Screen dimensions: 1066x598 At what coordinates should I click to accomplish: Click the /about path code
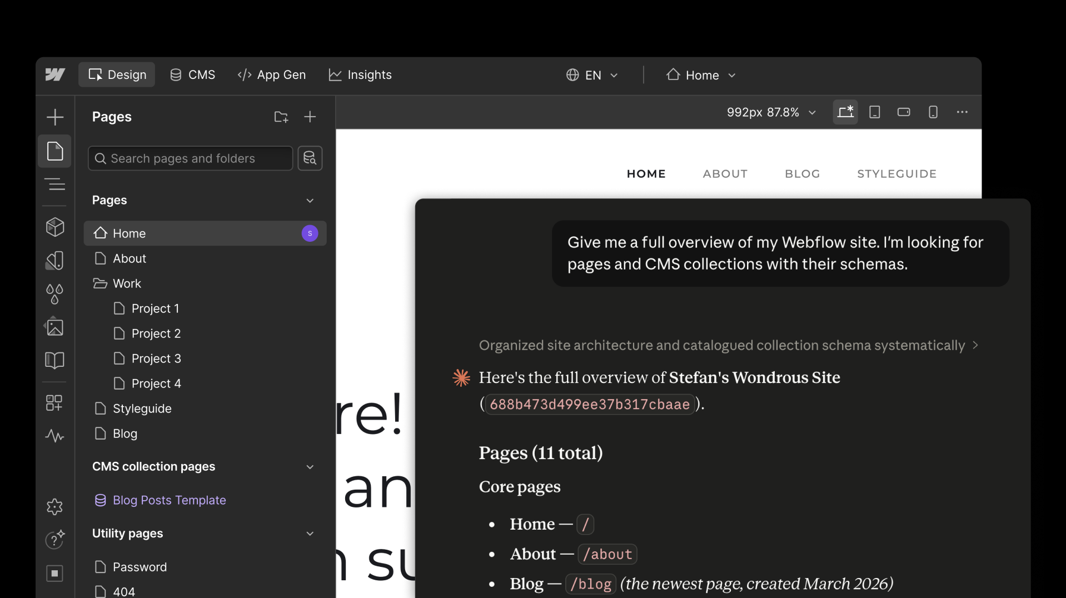pos(607,554)
